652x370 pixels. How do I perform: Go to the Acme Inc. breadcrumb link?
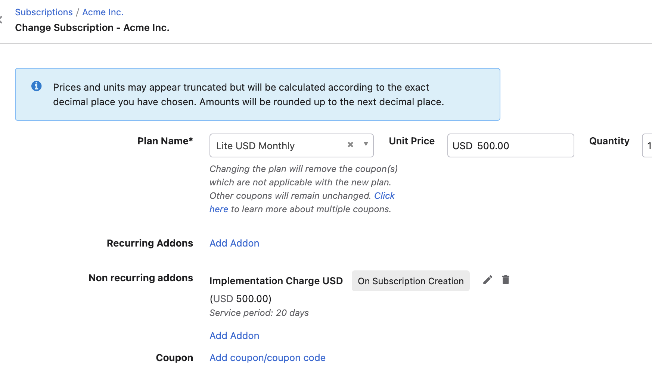[103, 12]
